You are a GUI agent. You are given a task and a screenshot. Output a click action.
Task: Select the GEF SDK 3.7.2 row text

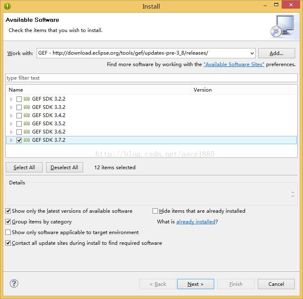[49, 140]
